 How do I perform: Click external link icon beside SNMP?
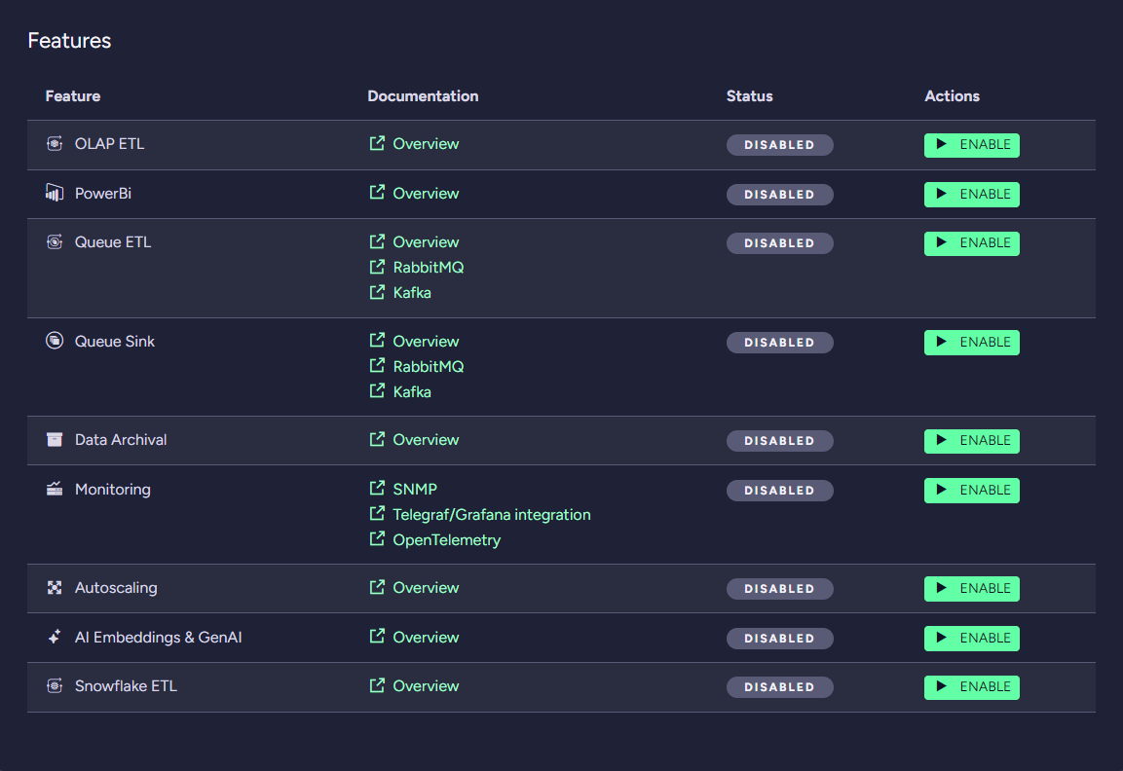(x=377, y=489)
